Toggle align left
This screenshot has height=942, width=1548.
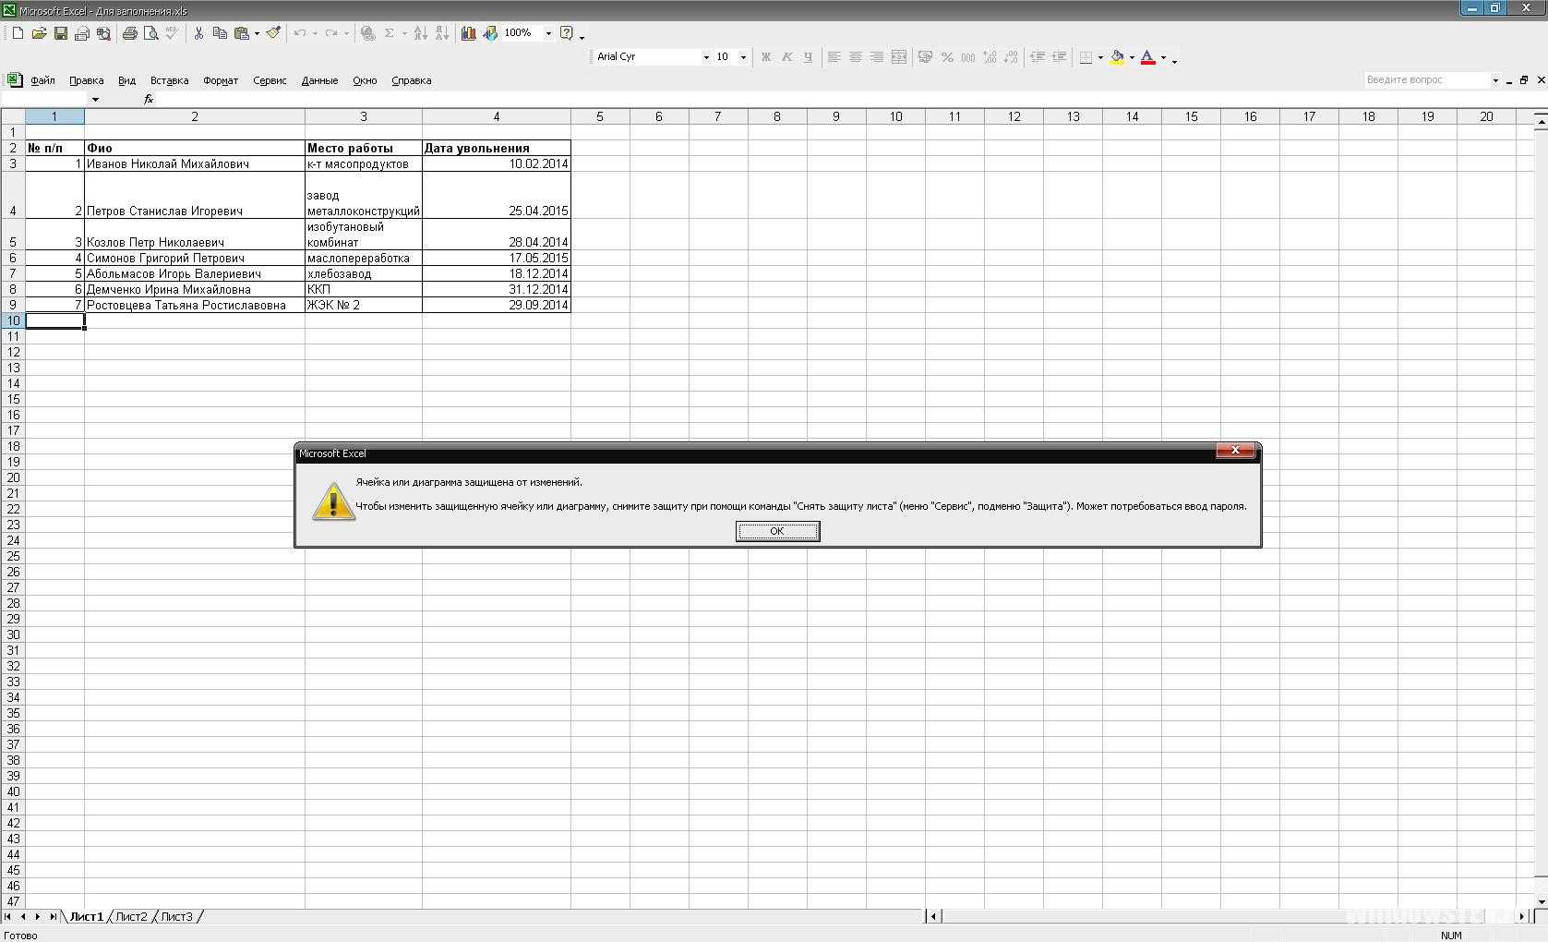point(834,57)
